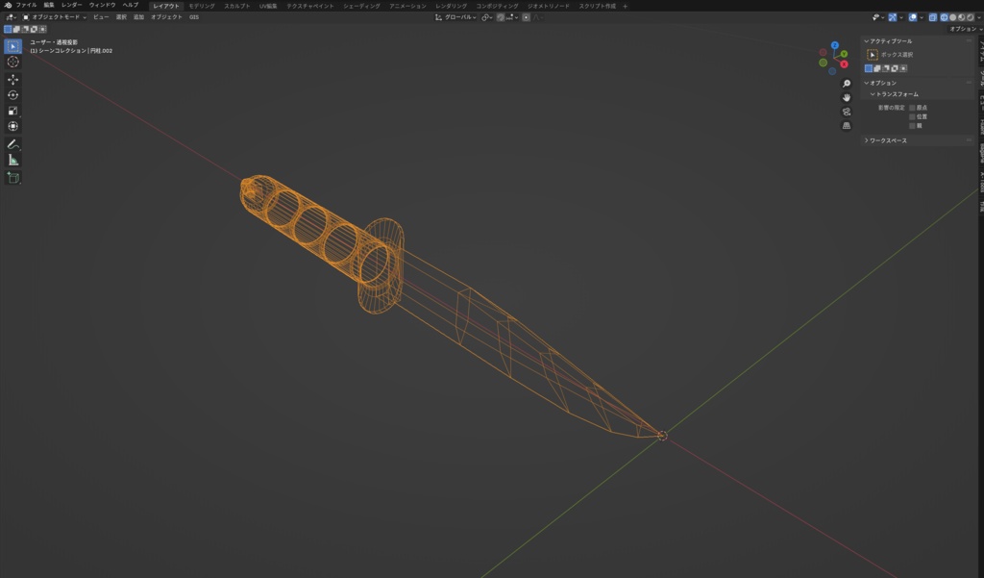Switch to rendered viewport shading
The width and height of the screenshot is (984, 578).
point(971,17)
